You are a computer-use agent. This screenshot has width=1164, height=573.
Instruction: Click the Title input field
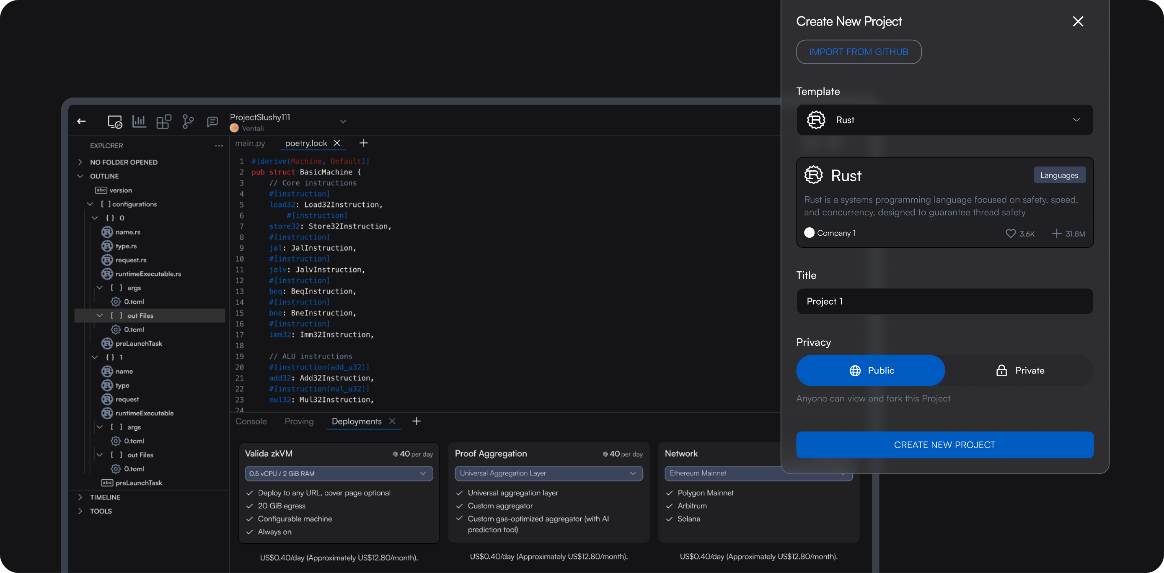pos(944,301)
